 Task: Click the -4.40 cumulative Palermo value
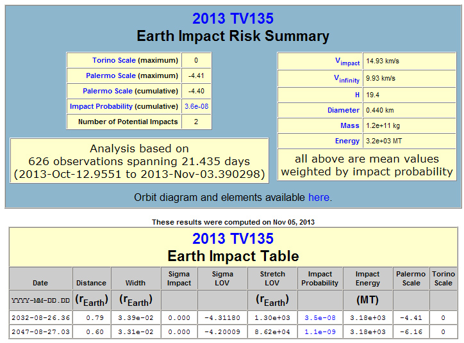click(x=196, y=91)
